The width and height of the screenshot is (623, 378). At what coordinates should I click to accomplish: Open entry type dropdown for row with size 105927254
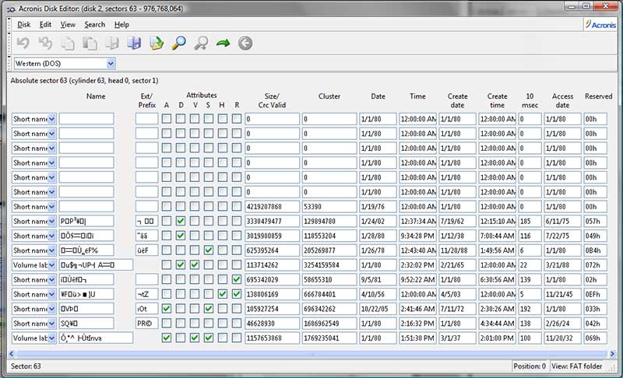pos(51,309)
